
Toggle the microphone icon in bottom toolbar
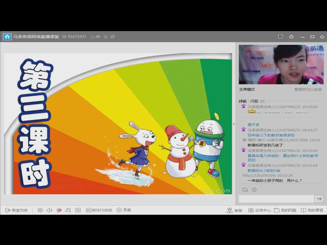coord(59,210)
